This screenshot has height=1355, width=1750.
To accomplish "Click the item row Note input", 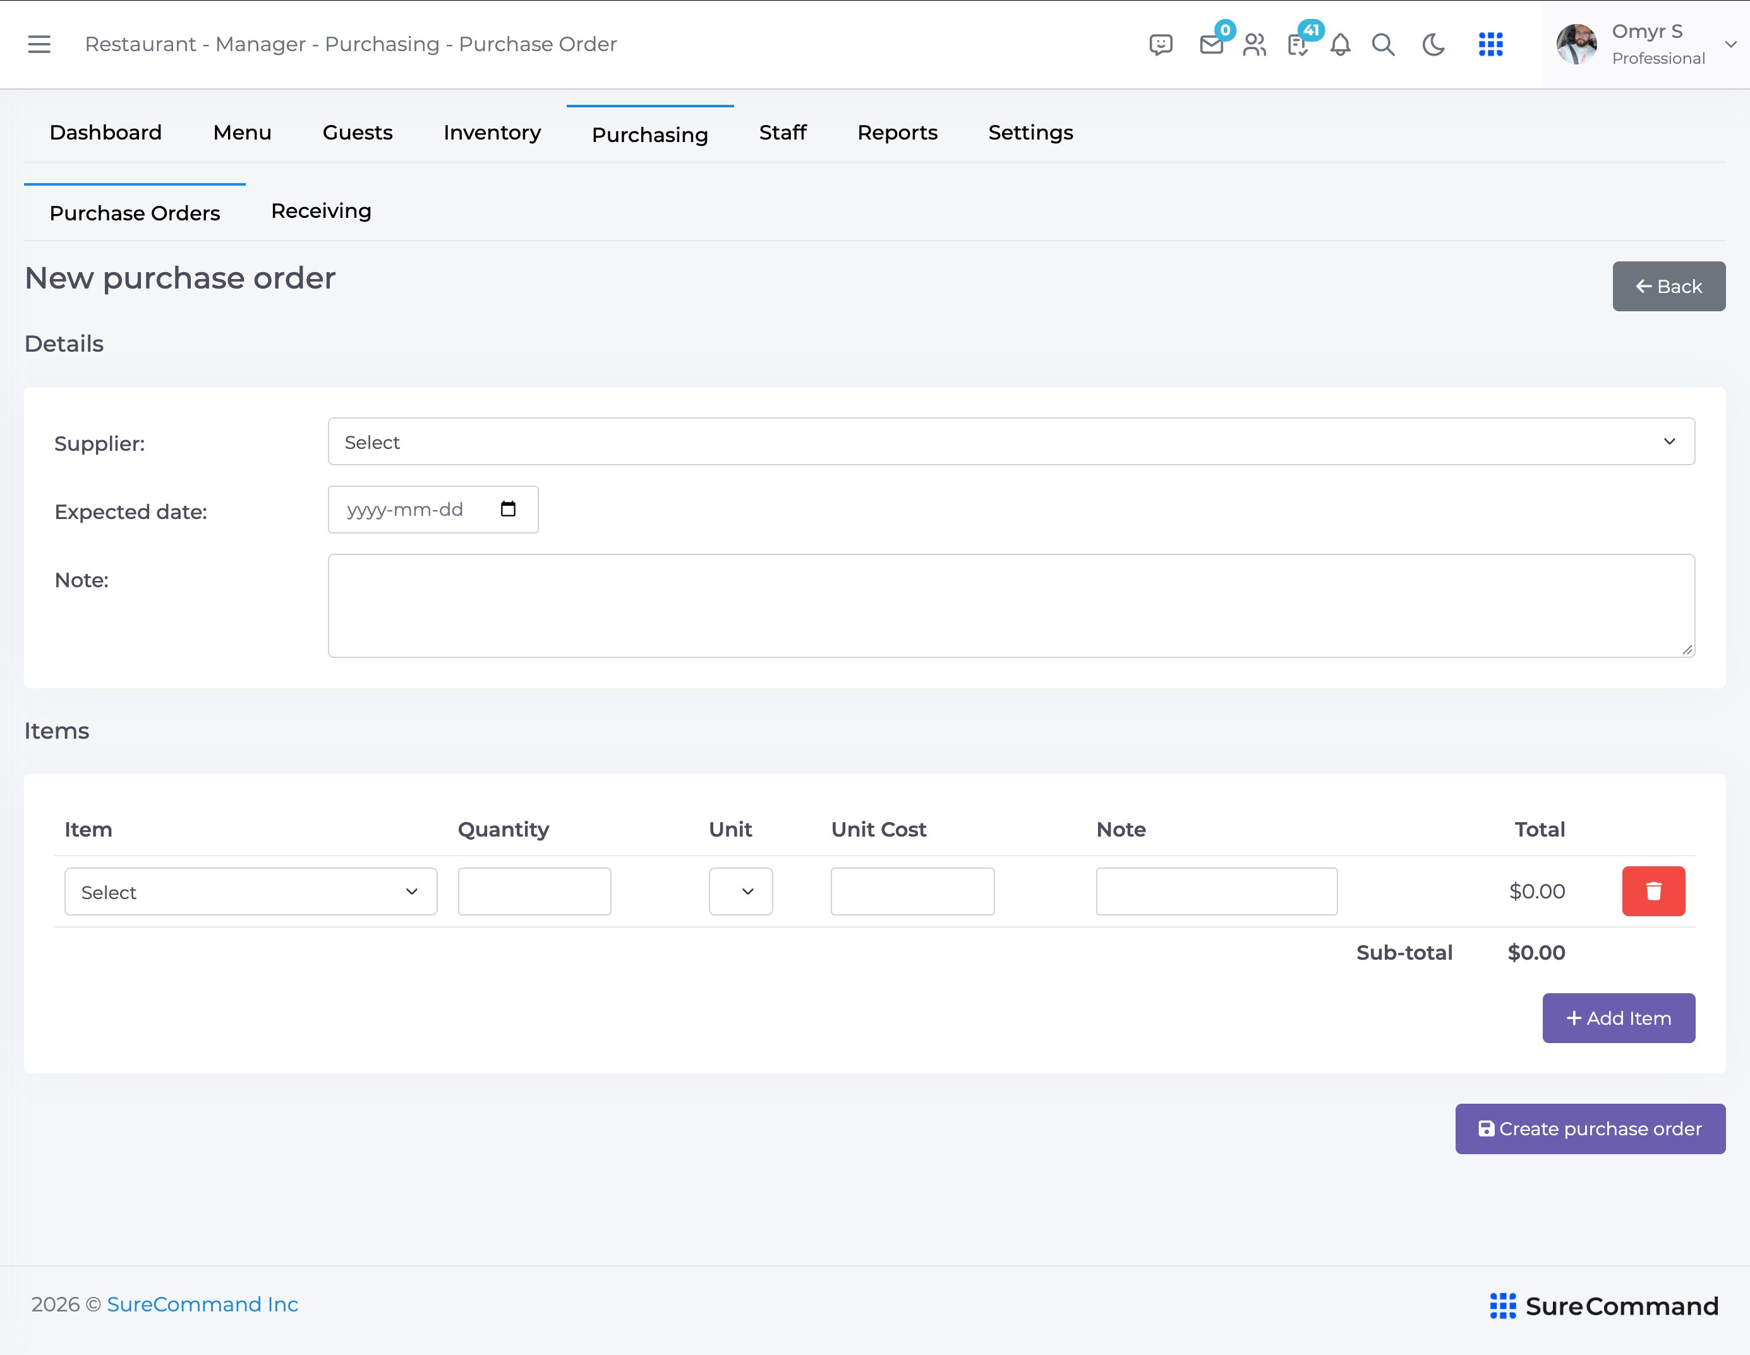I will [x=1216, y=892].
